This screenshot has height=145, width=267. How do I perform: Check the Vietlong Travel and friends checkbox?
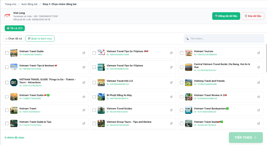[182, 83]
